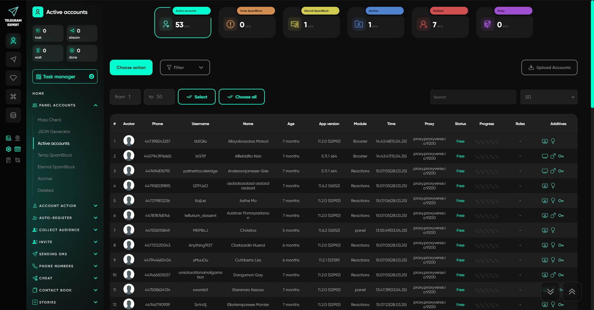Click the paper plane icon in left sidebar

13,59
